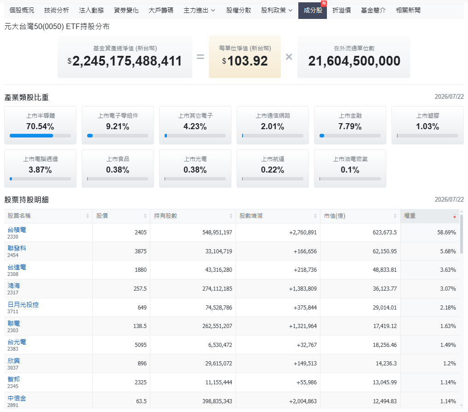Image resolution: width=468 pixels, height=412 pixels.
Task: Open 聯發科 stock link
Action: [17, 248]
